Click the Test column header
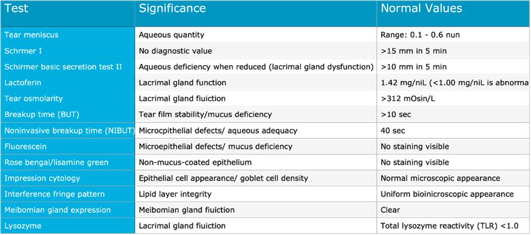The width and height of the screenshot is (531, 235). click(x=16, y=9)
